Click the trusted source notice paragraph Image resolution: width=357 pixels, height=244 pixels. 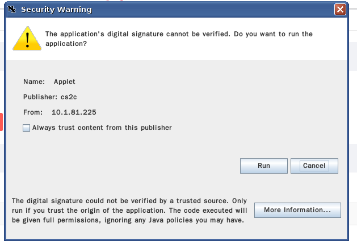coord(129,211)
